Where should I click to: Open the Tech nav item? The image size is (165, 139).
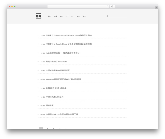pyautogui.click(x=78, y=16)
